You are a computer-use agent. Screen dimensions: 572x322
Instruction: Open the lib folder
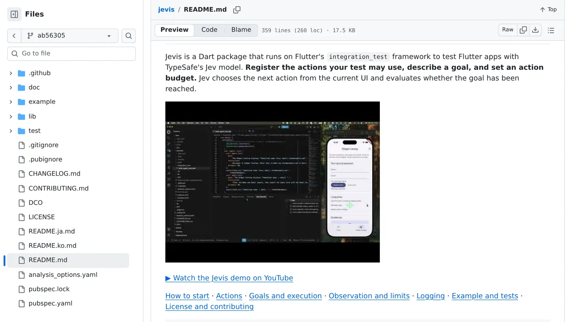pyautogui.click(x=32, y=116)
